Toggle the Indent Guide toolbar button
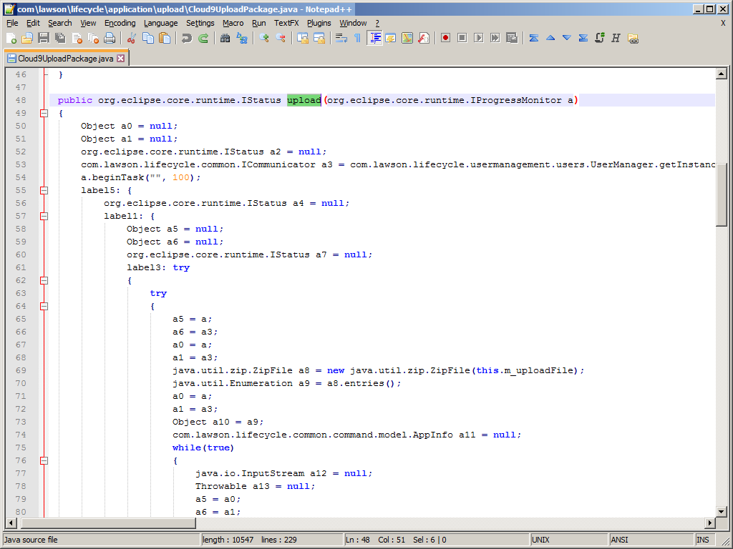This screenshot has height=549, width=733. [374, 38]
